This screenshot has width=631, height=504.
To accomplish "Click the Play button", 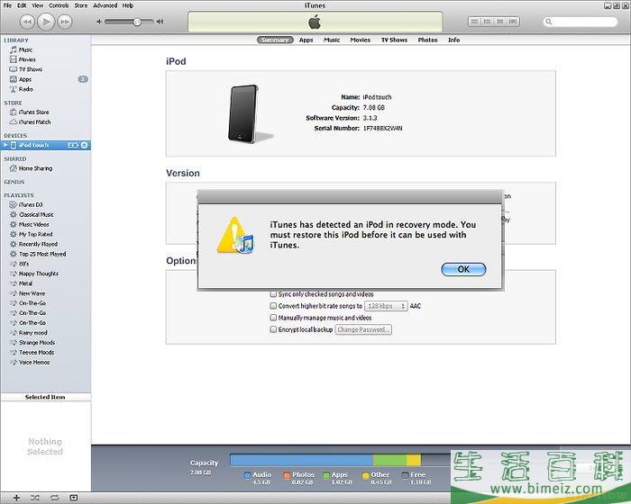I will [x=46, y=22].
